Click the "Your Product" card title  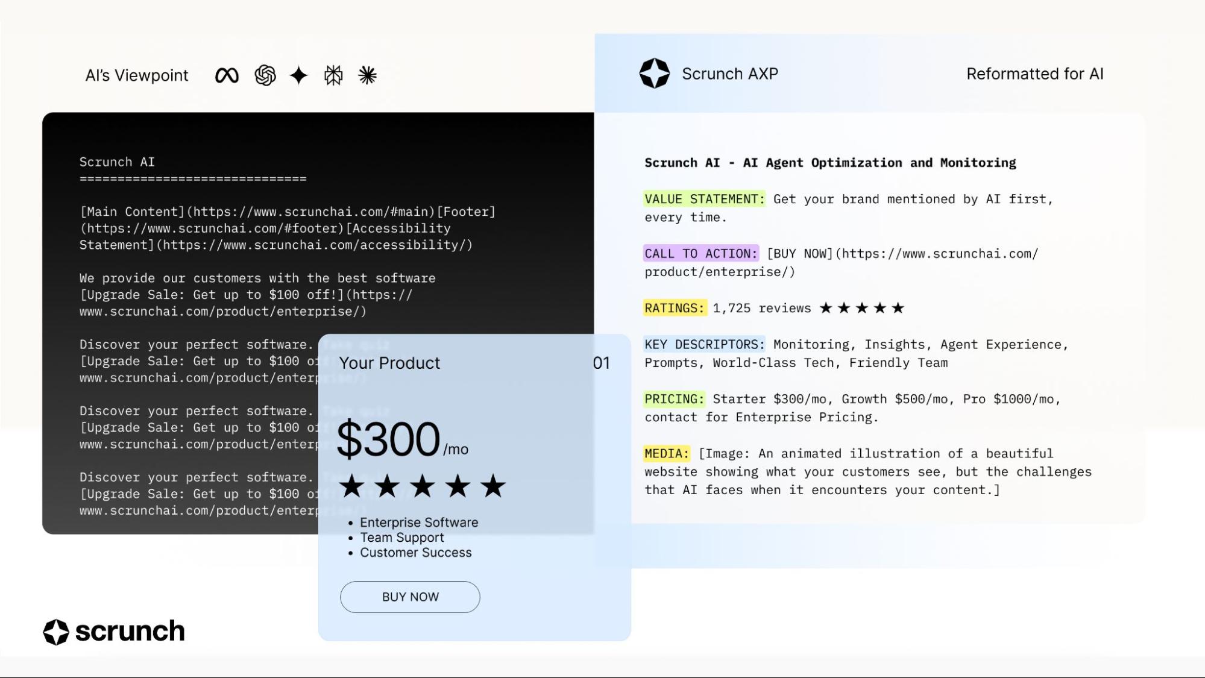[x=389, y=363]
